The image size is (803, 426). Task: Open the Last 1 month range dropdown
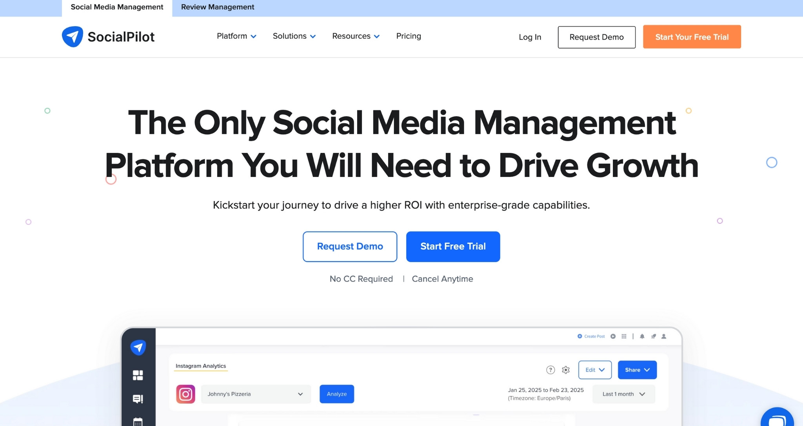(623, 394)
